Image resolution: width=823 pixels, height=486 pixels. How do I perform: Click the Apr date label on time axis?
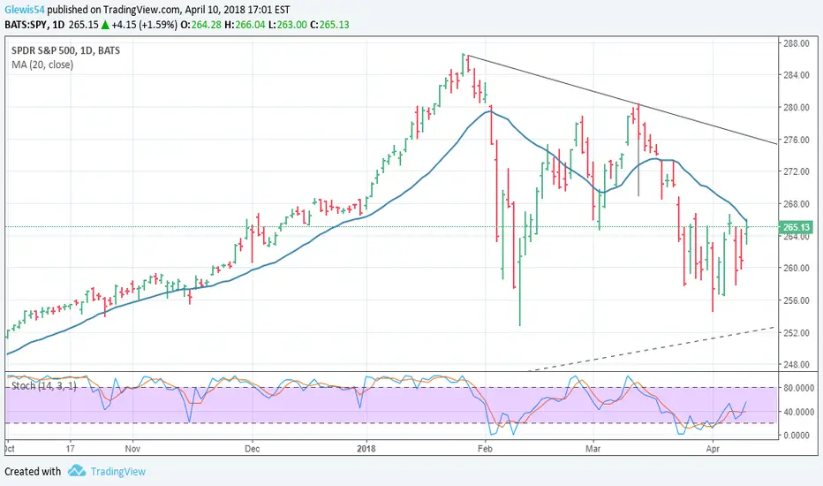point(713,449)
